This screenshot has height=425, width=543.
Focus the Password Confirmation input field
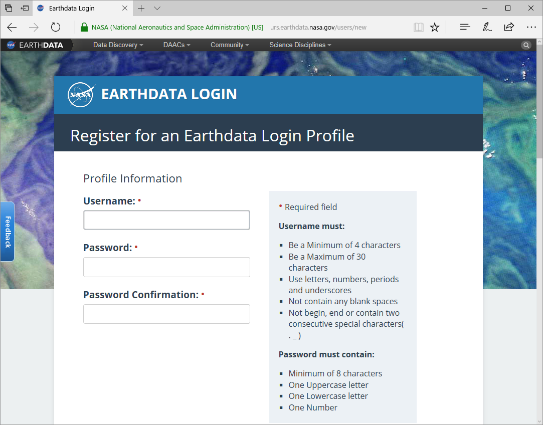[x=166, y=314]
